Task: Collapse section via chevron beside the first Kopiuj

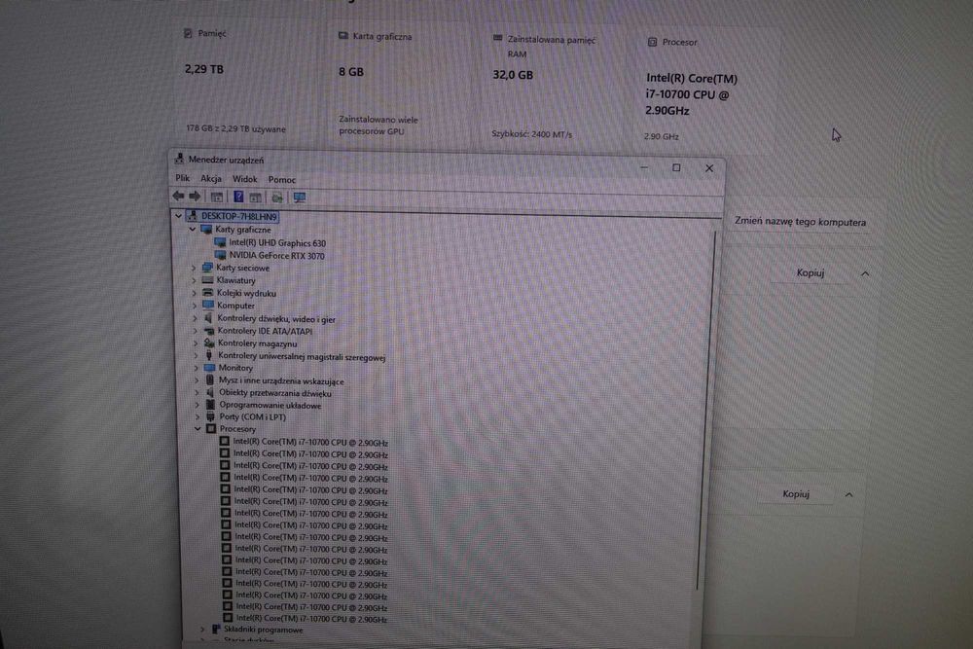Action: point(864,273)
